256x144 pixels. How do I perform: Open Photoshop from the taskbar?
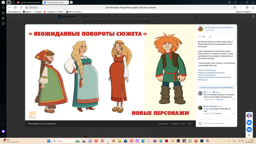[x=202, y=141]
